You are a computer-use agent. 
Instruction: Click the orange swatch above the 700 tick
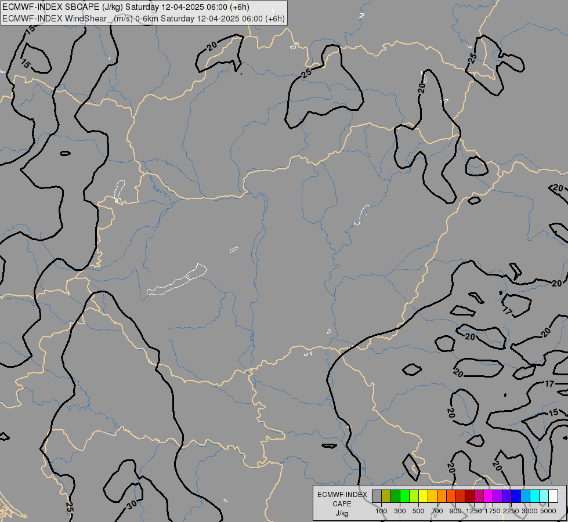[442, 496]
